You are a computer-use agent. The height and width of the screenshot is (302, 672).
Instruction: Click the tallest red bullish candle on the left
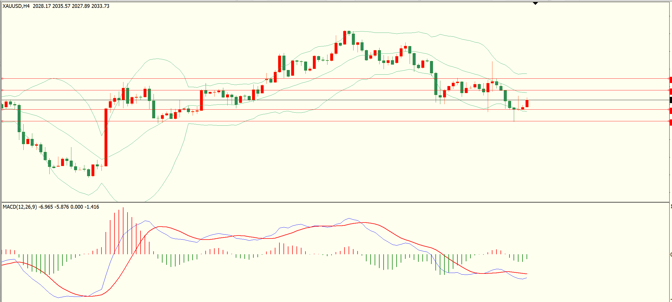tap(106, 137)
